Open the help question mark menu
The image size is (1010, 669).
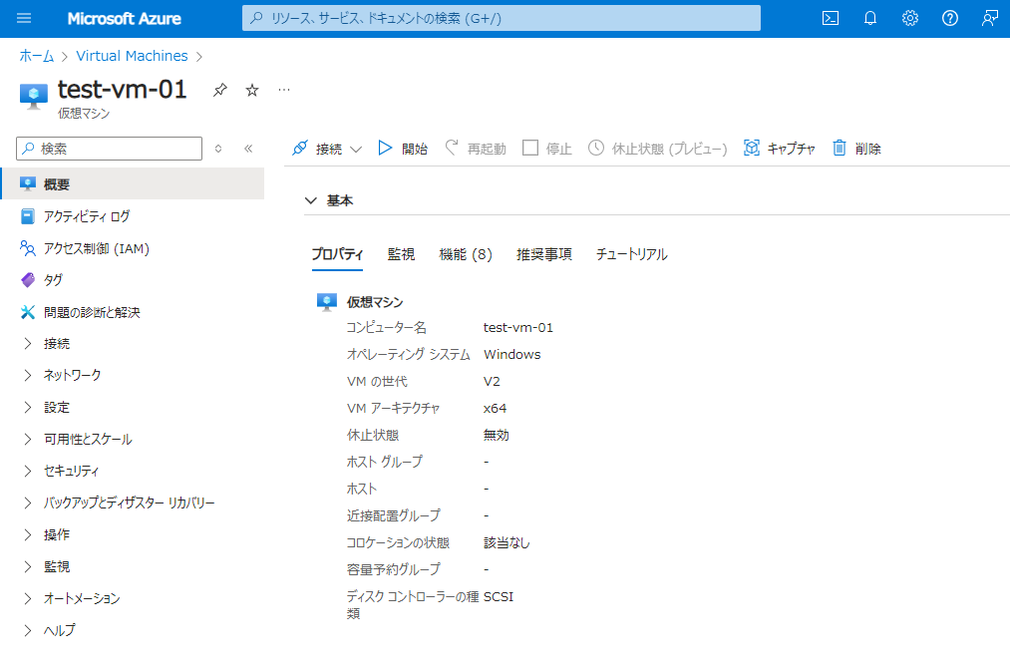(950, 18)
